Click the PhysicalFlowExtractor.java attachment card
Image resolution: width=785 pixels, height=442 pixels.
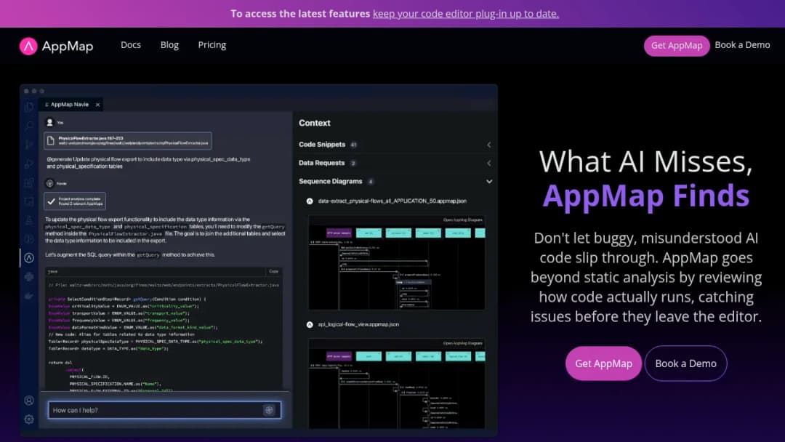(x=128, y=140)
